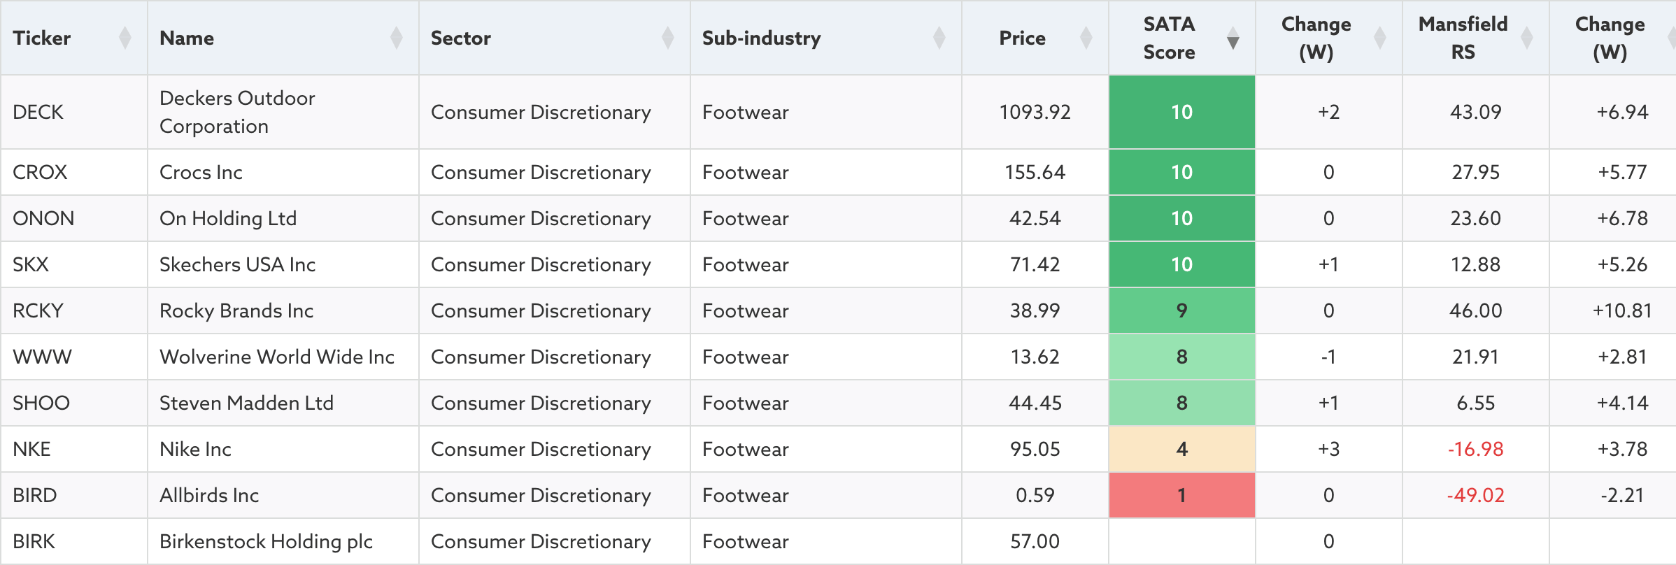
Task: Click the price 155.64 for Crocs
Action: point(1035,172)
